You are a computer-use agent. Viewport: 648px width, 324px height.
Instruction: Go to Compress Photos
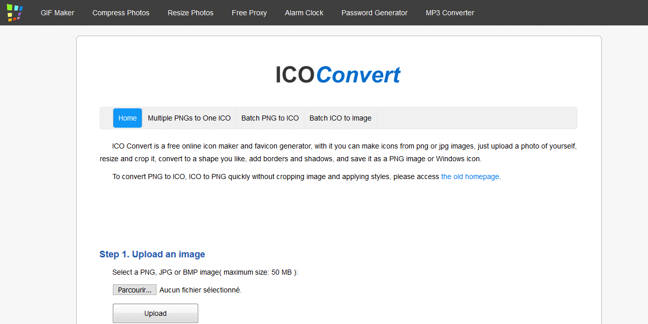(x=121, y=13)
